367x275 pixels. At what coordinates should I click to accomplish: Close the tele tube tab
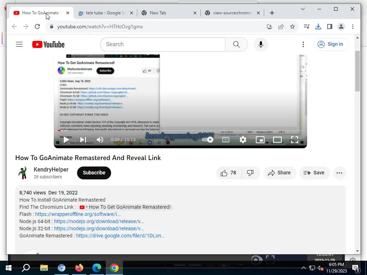pos(132,13)
